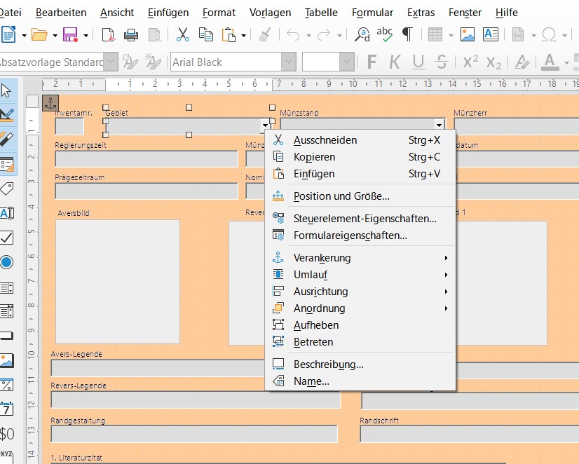The height and width of the screenshot is (464, 579).
Task: Run the abc Spelling check icon
Action: [384, 34]
